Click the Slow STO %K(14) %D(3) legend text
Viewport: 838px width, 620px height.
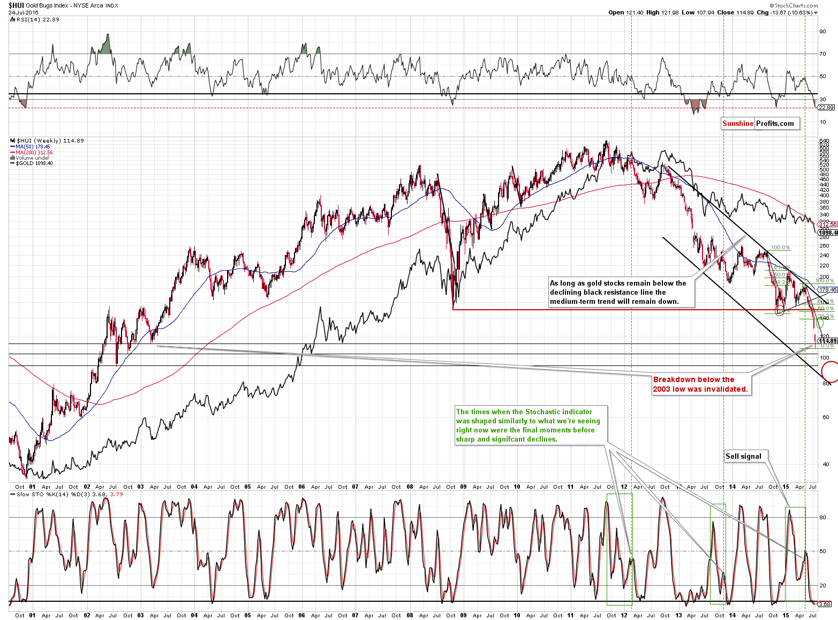click(70, 494)
